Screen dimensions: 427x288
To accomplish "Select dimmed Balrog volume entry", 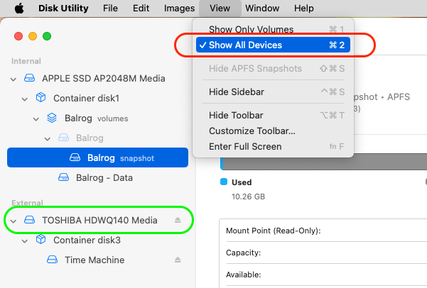I will coord(97,138).
